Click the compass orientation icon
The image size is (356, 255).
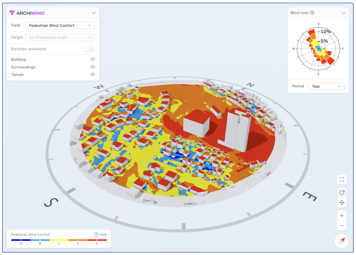tap(342, 241)
